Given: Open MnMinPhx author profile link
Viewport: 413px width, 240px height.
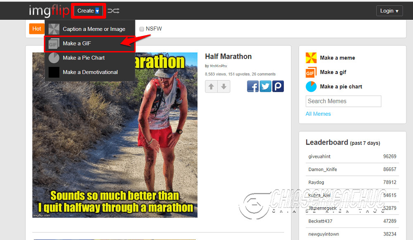Looking at the screenshot, I should [218, 66].
